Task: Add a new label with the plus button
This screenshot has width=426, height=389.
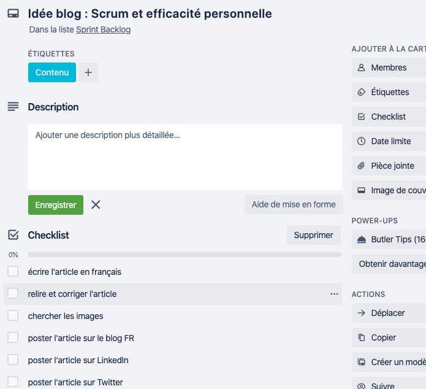Action: click(x=88, y=72)
